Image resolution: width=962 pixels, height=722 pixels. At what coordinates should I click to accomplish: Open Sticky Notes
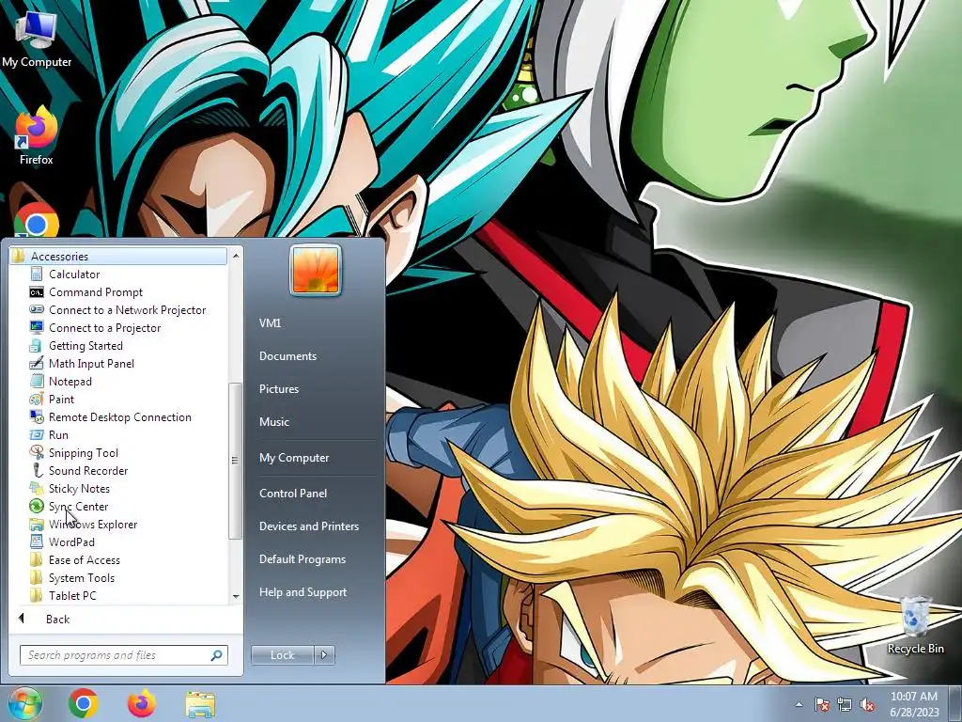pyautogui.click(x=79, y=488)
